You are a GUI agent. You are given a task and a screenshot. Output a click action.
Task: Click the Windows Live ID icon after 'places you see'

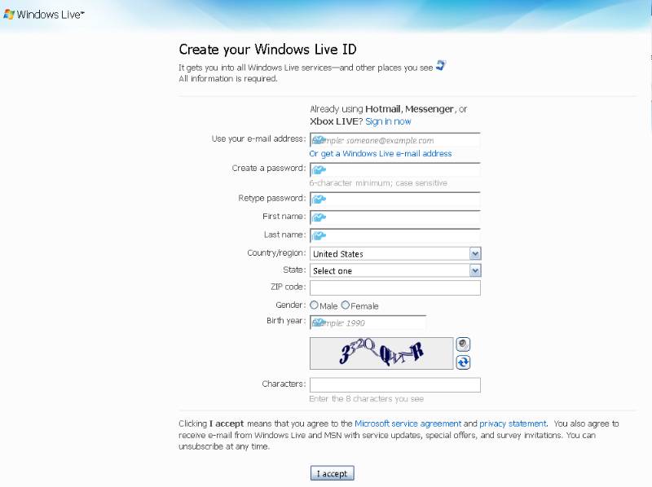click(x=441, y=66)
